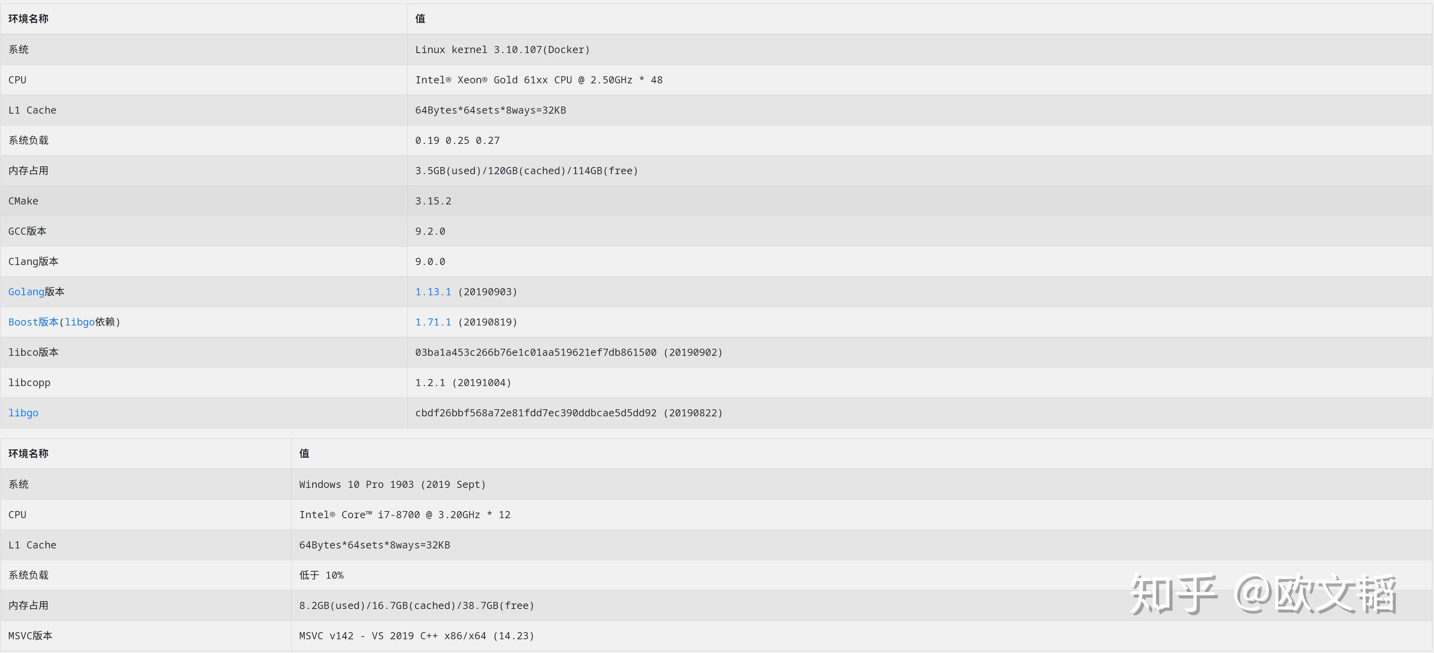Click the libcopp 1.2.1 version cell
The height and width of the screenshot is (653, 1434).
(x=462, y=383)
